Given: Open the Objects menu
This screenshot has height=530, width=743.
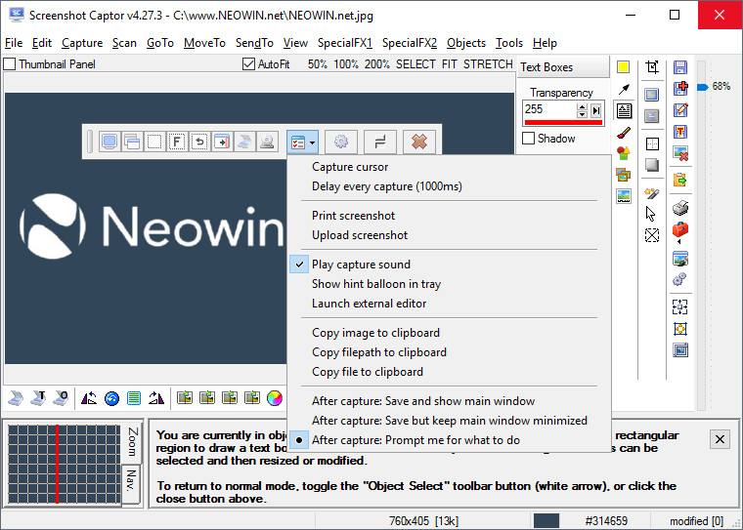Looking at the screenshot, I should coord(466,43).
